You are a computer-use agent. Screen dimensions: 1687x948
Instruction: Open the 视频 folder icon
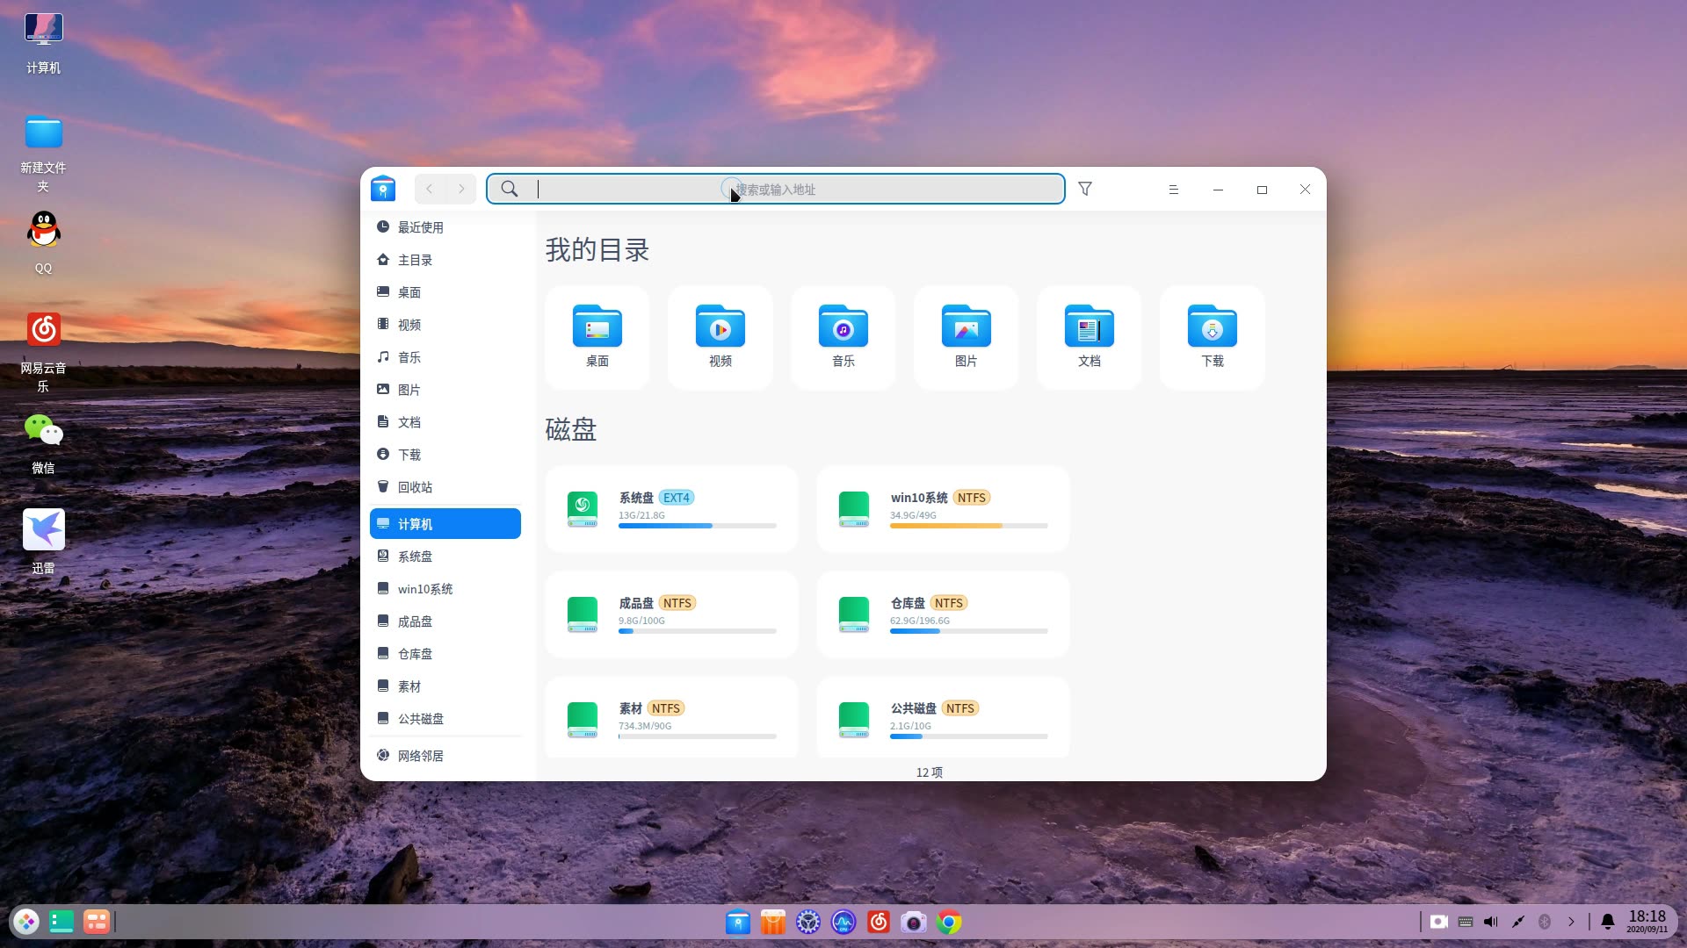pos(720,327)
